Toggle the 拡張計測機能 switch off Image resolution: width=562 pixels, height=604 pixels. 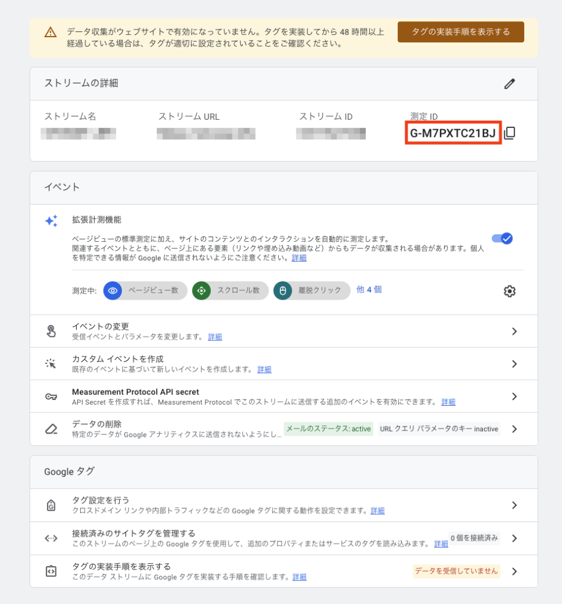click(x=502, y=238)
